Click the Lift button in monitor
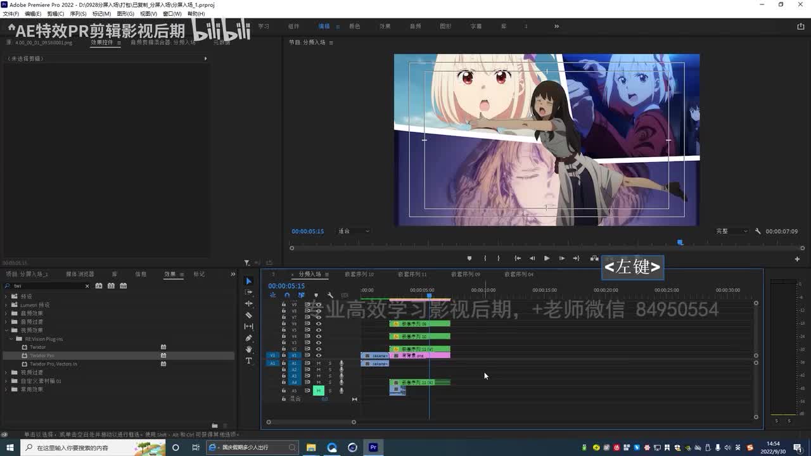The height and width of the screenshot is (456, 811). point(594,258)
